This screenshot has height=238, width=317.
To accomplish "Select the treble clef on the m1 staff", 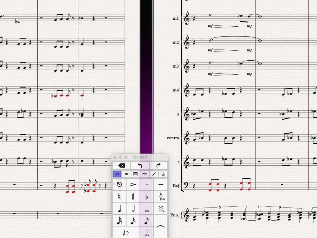I will [x=187, y=18].
